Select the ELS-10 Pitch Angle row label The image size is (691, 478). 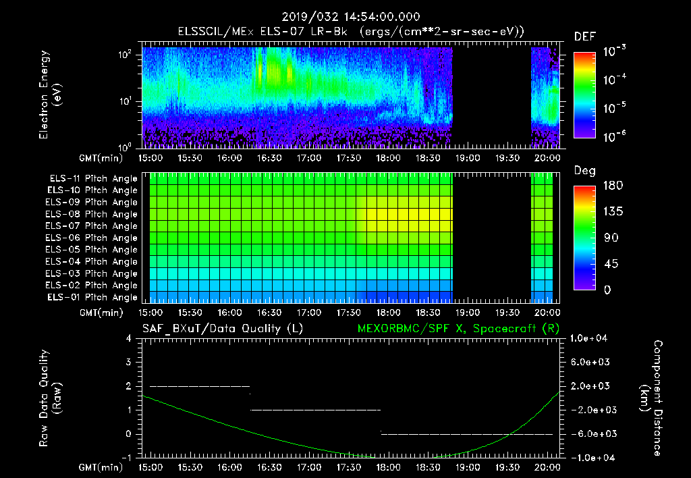point(92,190)
